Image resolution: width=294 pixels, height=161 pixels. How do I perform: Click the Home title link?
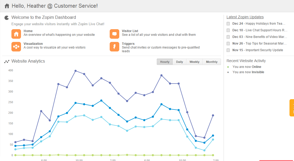point(28,31)
